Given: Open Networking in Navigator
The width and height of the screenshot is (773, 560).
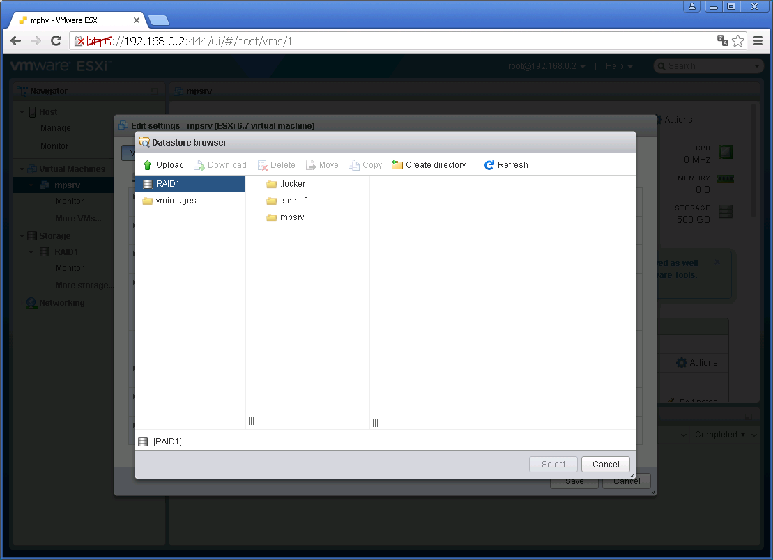Looking at the screenshot, I should (61, 303).
